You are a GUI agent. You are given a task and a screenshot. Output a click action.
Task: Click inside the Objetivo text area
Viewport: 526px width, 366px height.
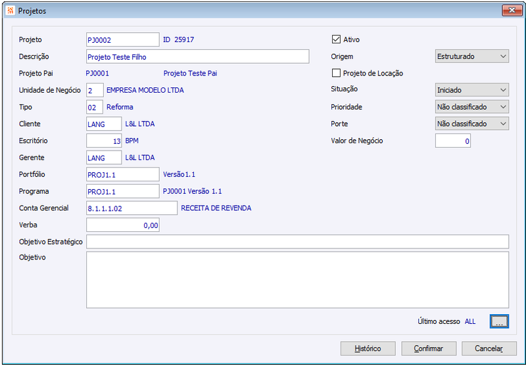[298, 280]
